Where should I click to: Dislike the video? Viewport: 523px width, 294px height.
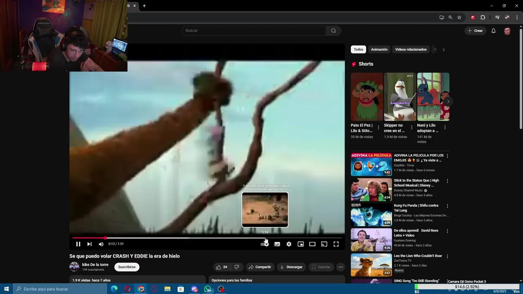[237, 267]
